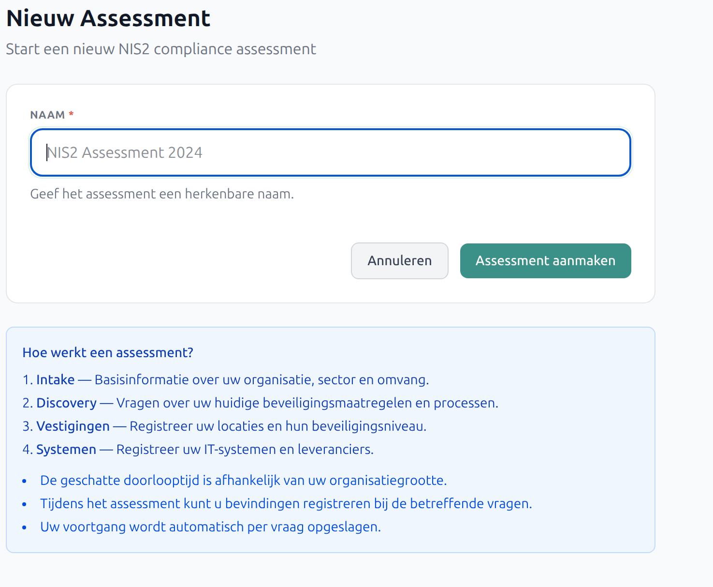
Task: Select the Intake step in the list
Action: pos(55,380)
